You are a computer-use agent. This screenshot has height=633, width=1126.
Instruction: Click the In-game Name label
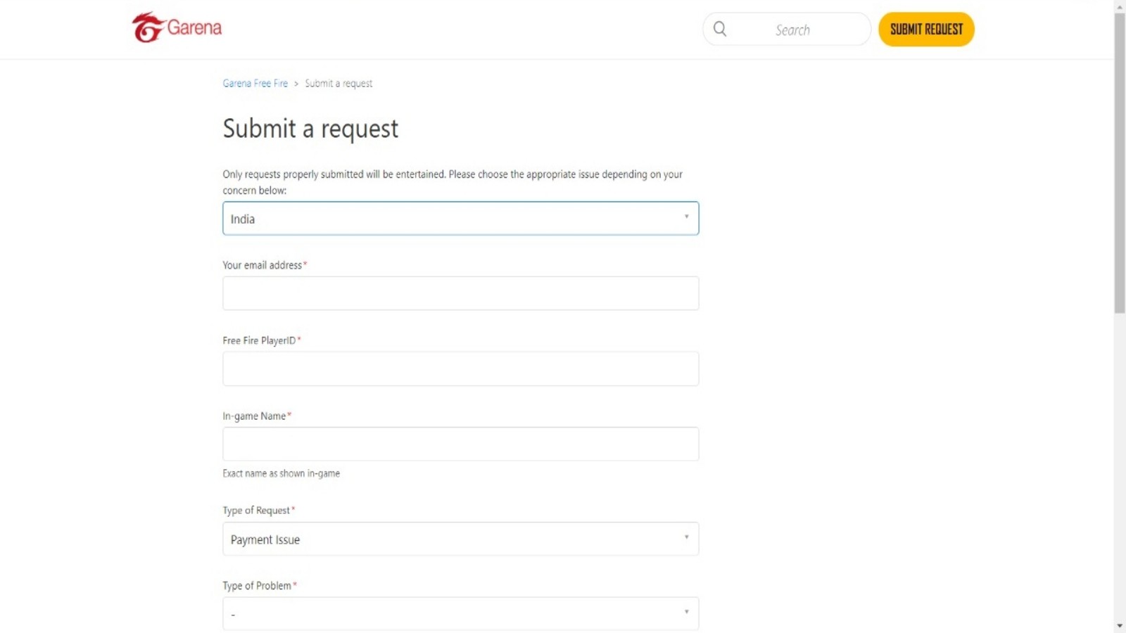point(254,416)
